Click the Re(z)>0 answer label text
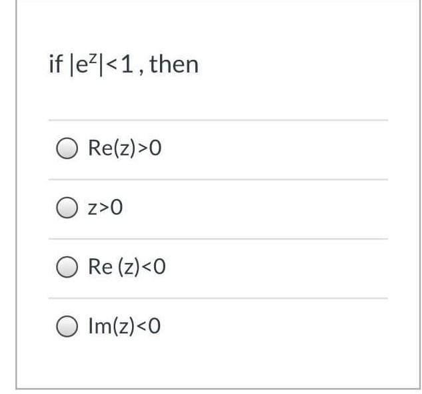 click(125, 148)
